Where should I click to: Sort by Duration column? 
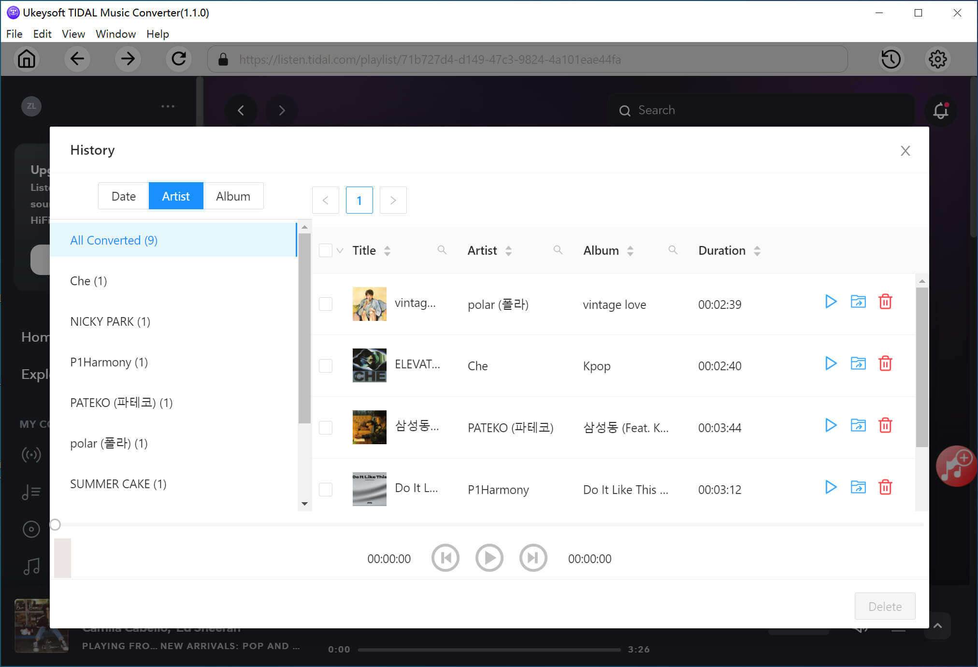click(757, 251)
